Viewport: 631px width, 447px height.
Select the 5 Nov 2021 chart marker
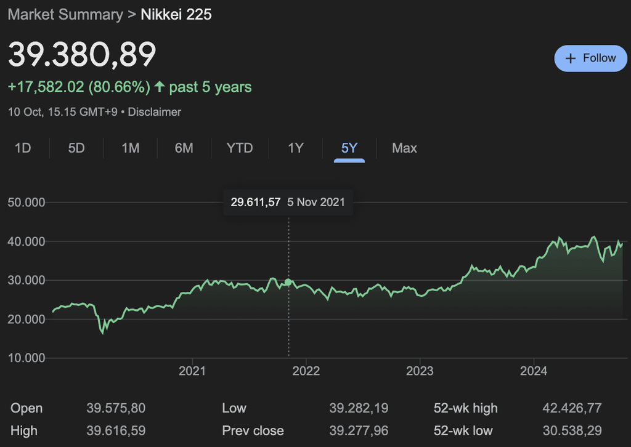coord(288,281)
